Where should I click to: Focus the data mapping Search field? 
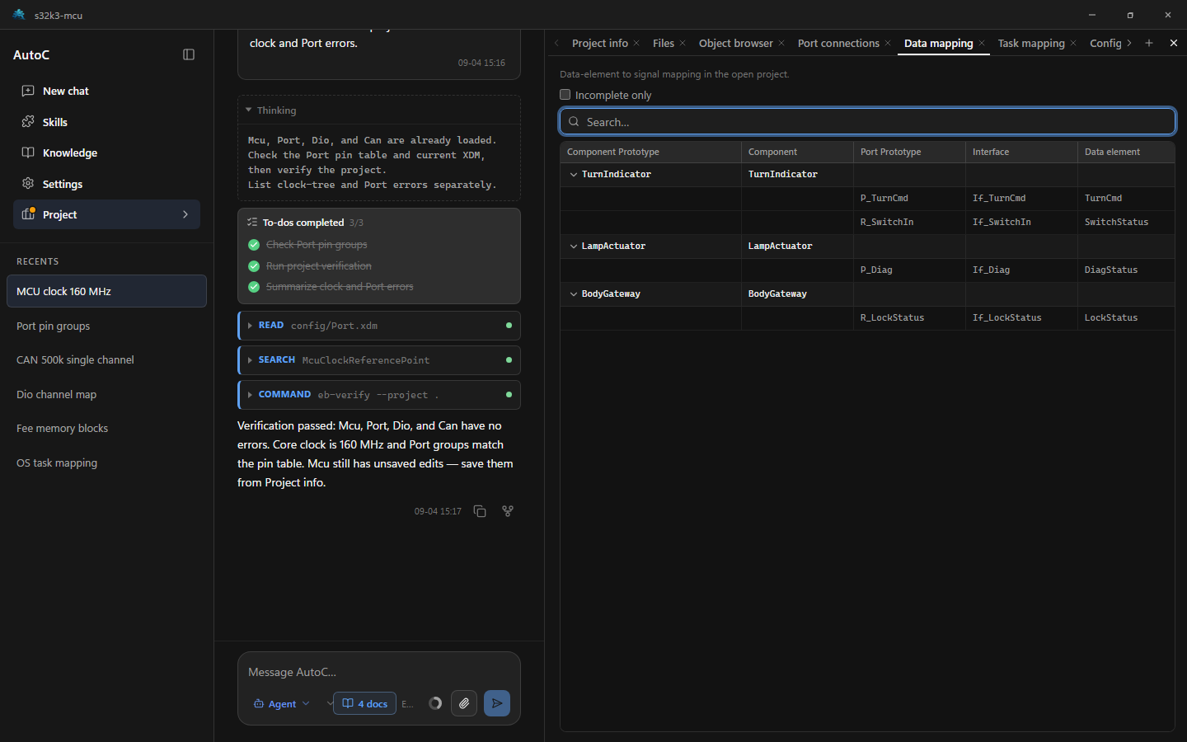coord(867,121)
